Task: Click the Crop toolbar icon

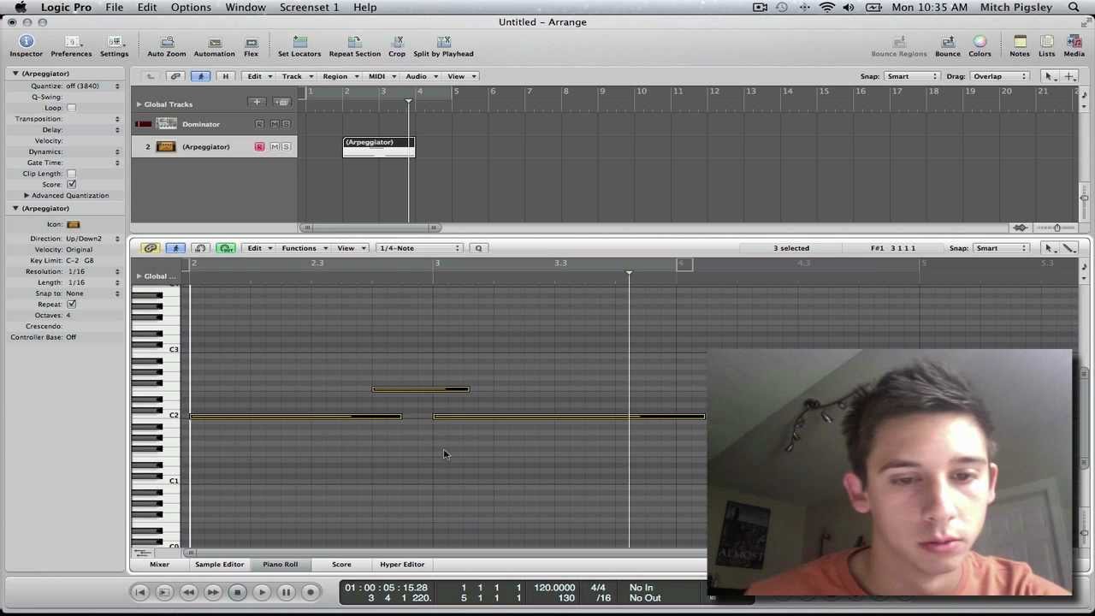Action: point(397,42)
